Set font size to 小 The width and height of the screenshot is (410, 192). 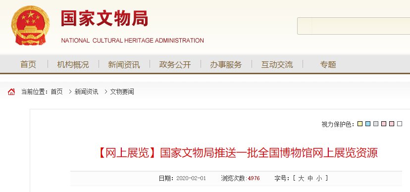tap(319, 179)
